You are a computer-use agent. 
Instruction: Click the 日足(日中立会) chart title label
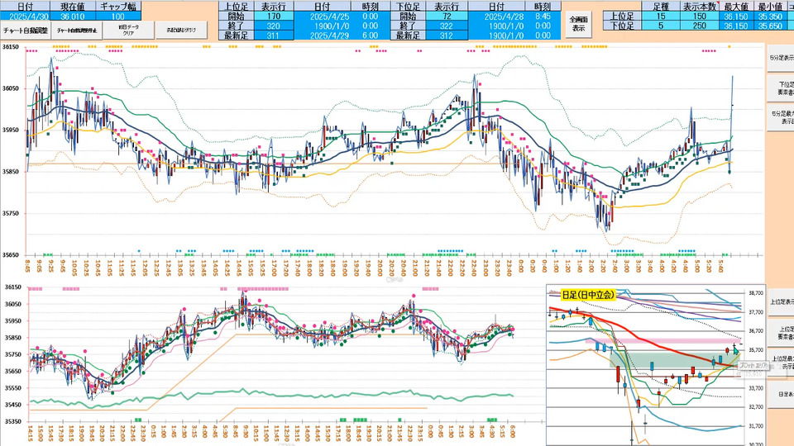point(588,295)
